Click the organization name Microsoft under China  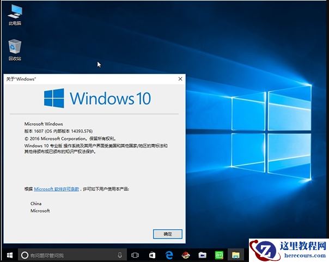(x=40, y=211)
